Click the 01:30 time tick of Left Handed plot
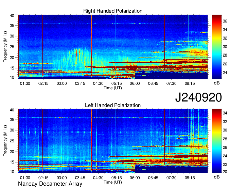 point(25,178)
